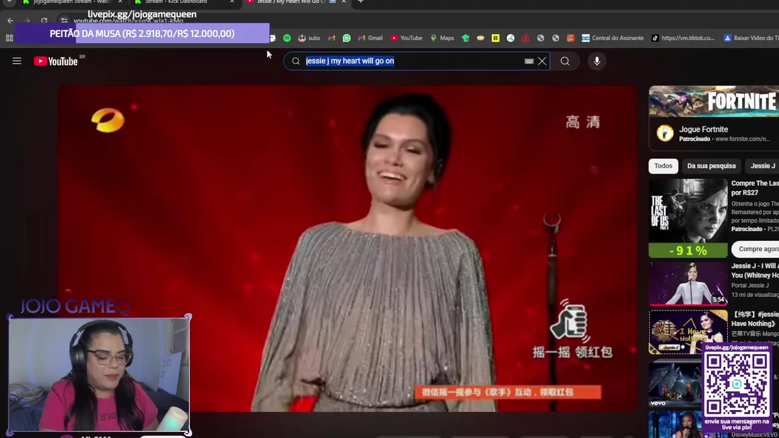The image size is (779, 438).
Task: Open the Fortnite ad banner
Action: [x=714, y=102]
